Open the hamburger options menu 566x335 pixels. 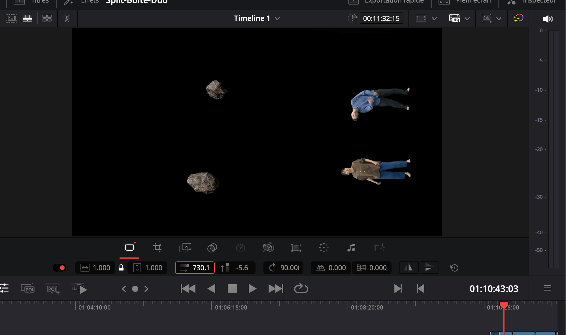[547, 288]
